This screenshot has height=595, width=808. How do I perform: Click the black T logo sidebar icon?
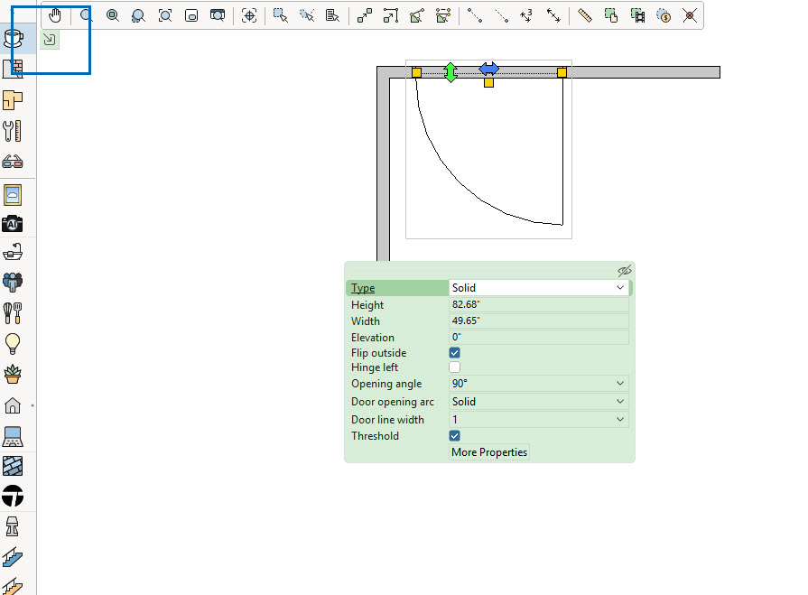tap(13, 496)
